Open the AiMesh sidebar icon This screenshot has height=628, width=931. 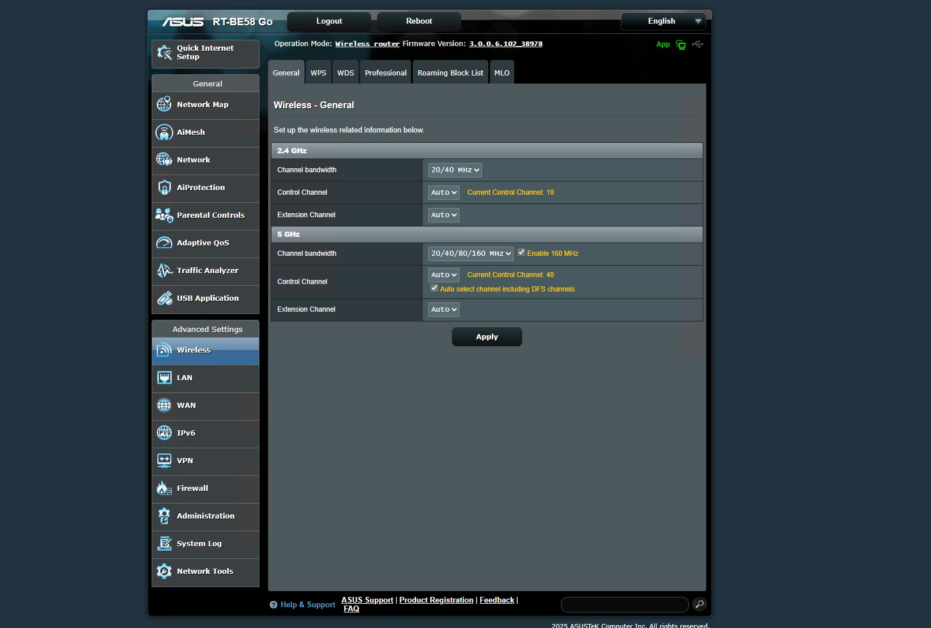coord(164,133)
